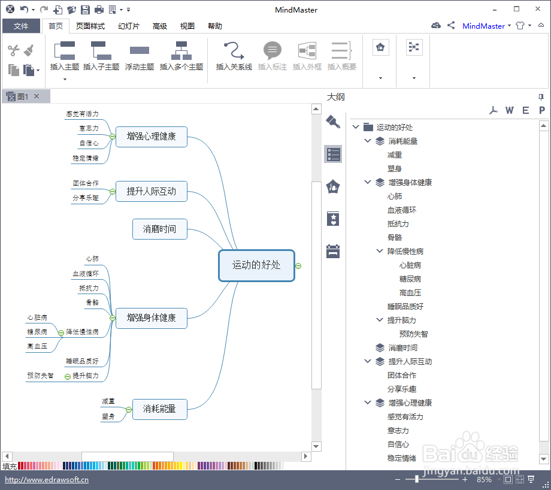Click the Print icon
Screen dimensions: 551x490
99,10
